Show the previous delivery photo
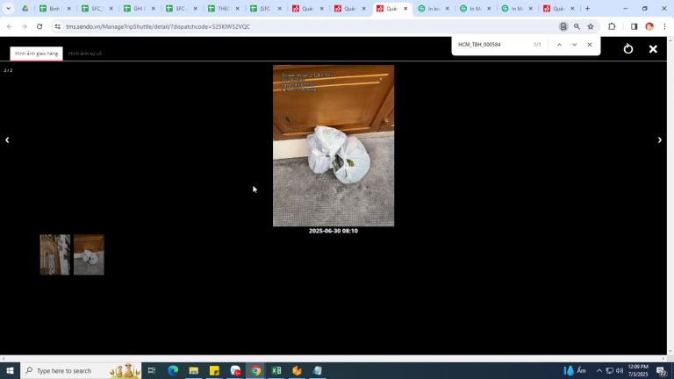 7,140
